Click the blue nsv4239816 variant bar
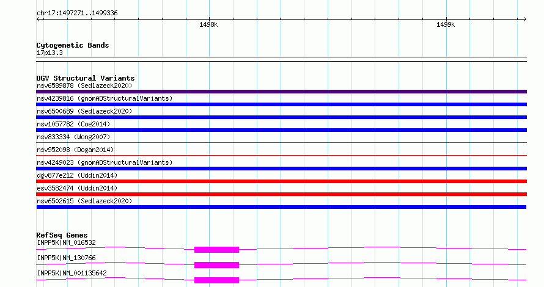The height and width of the screenshot is (287, 544). point(281,104)
